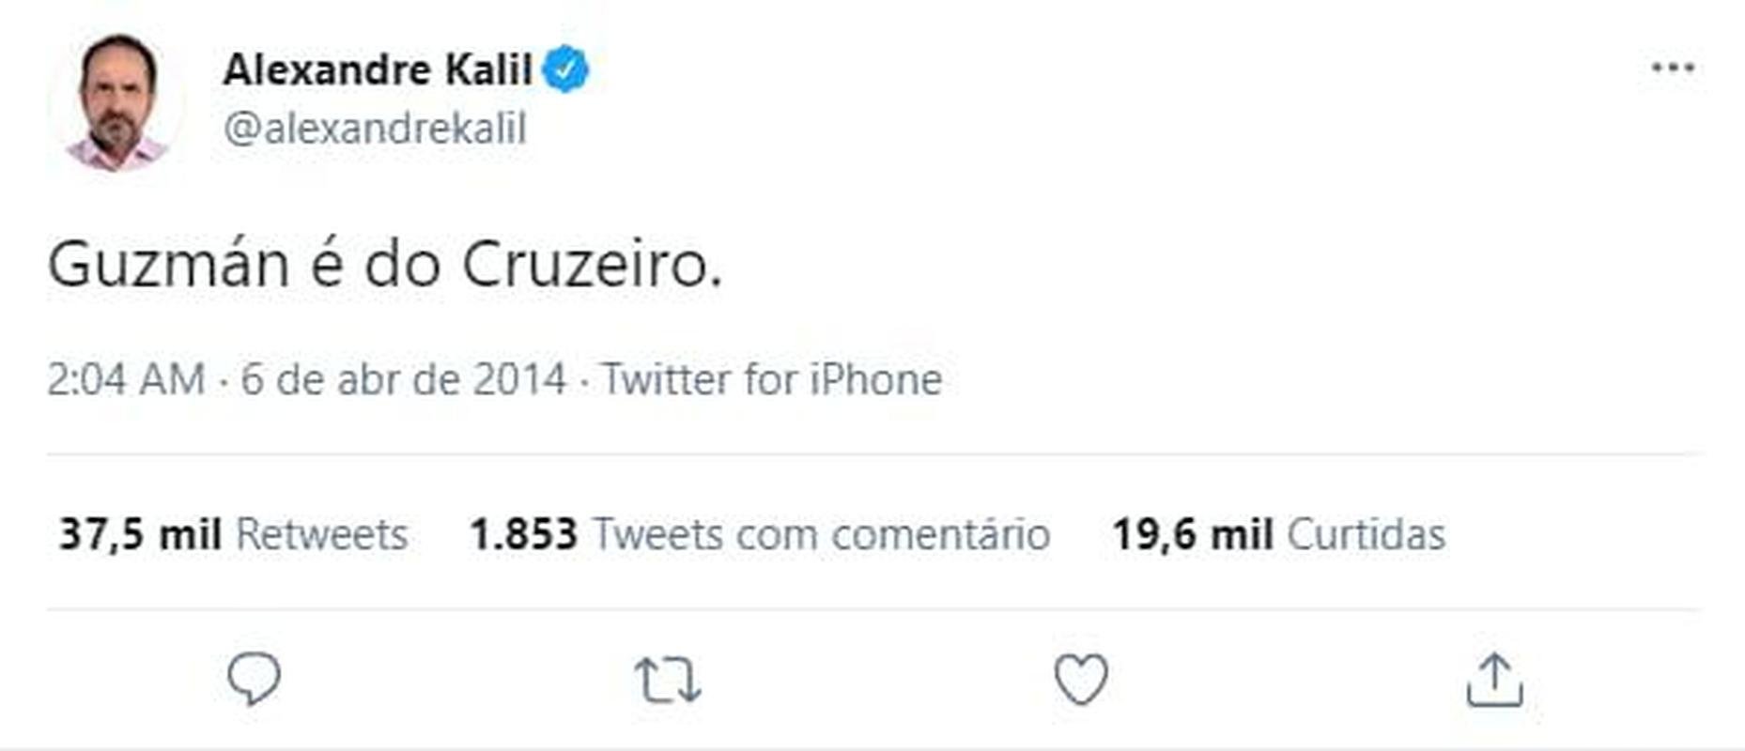This screenshot has height=751, width=1745.
Task: View the 19,6 mil Curtidas list
Action: [1282, 535]
